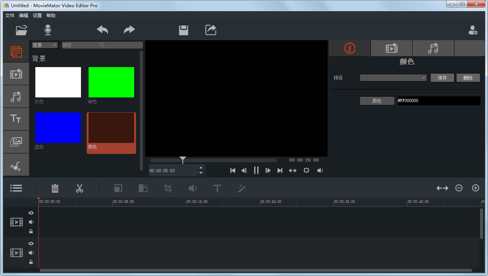The width and height of the screenshot is (488, 276).
Task: Mute the second video track's audio
Action: pyautogui.click(x=31, y=252)
